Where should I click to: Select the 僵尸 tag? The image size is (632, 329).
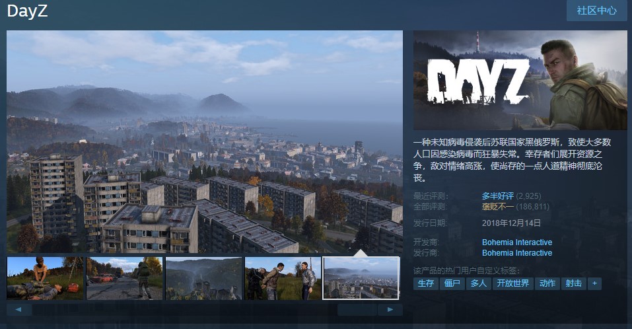[452, 283]
